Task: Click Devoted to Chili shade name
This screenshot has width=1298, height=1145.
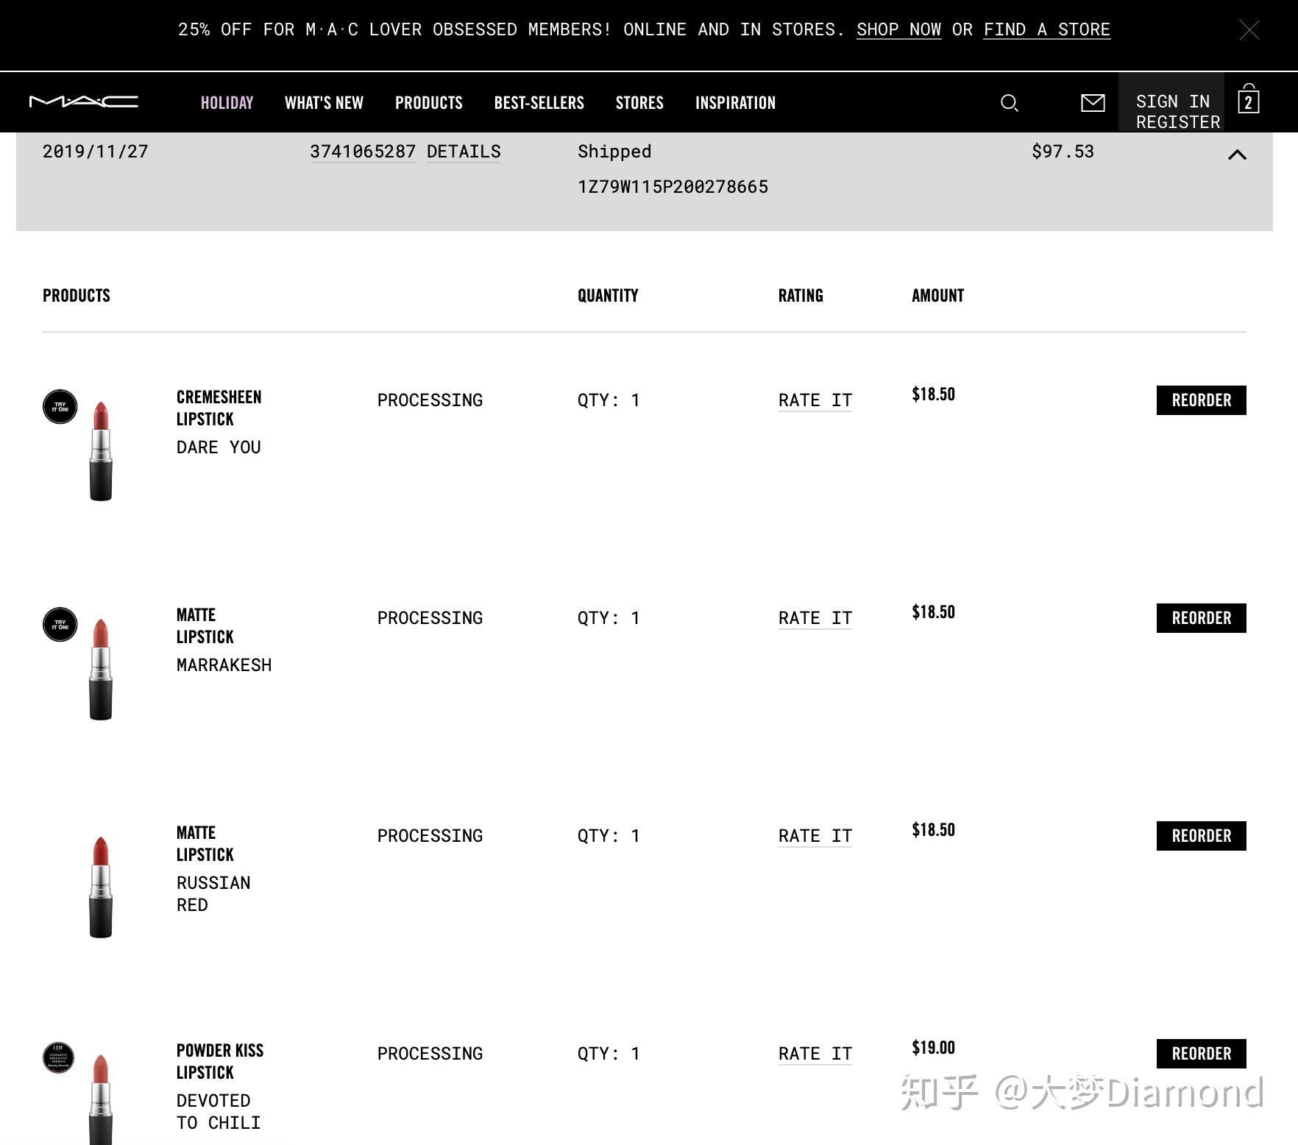Action: [x=219, y=1112]
